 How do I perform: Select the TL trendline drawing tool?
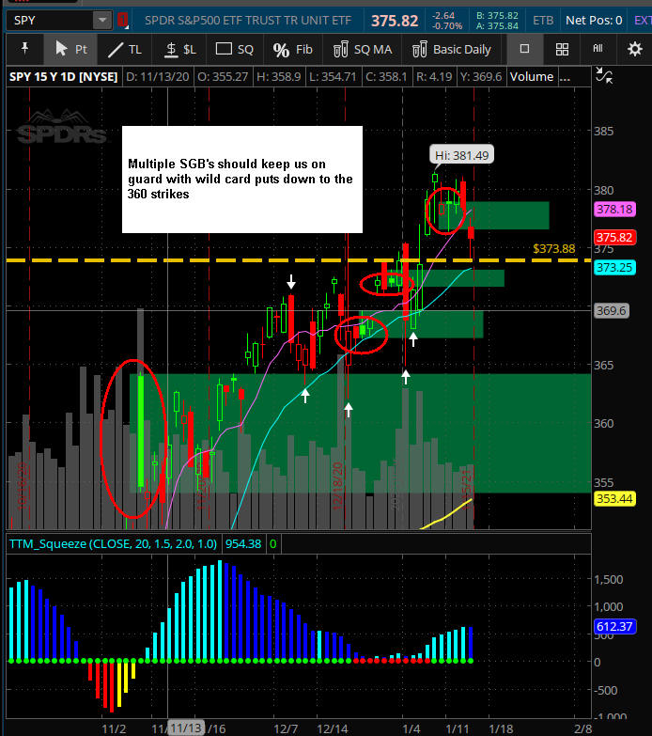(125, 49)
